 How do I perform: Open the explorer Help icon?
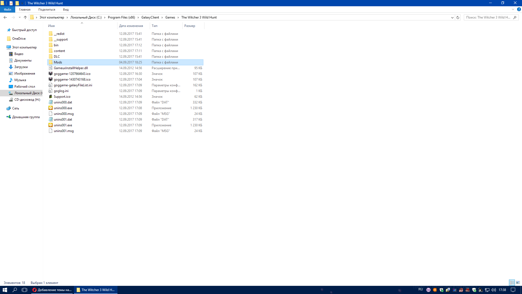tap(519, 9)
